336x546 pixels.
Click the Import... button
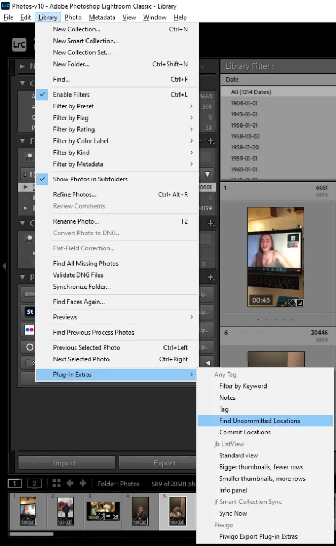click(x=66, y=463)
